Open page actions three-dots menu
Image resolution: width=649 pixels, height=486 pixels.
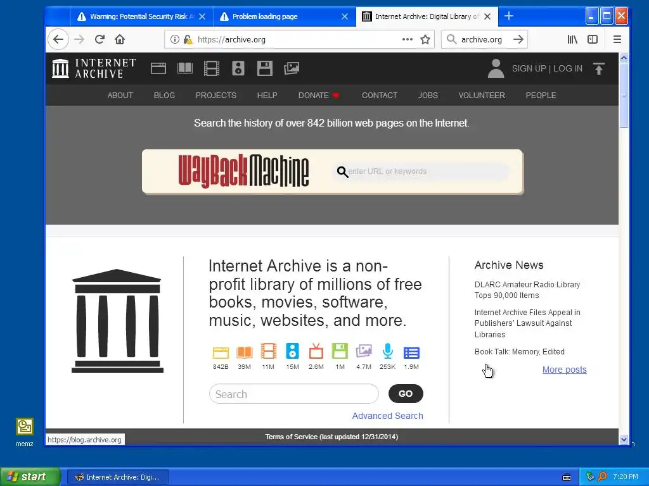pos(408,40)
